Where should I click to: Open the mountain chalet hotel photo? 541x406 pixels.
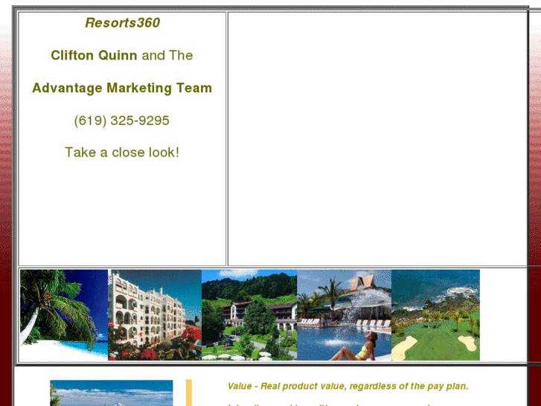click(x=249, y=315)
